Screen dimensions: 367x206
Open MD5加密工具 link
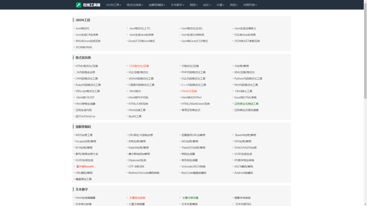[x=84, y=135]
